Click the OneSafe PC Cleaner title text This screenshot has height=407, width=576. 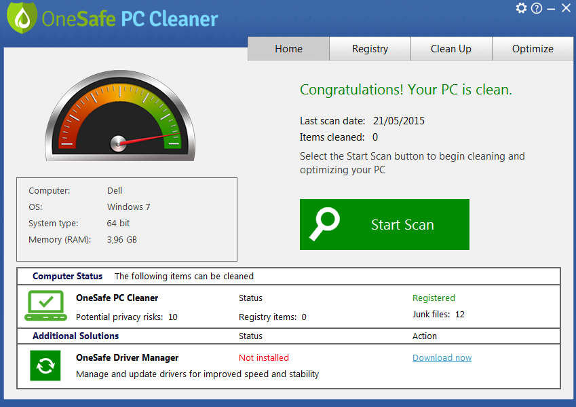pos(130,19)
